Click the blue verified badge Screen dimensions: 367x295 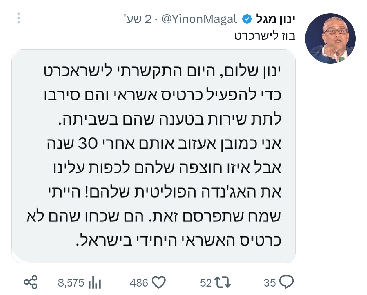pos(247,19)
